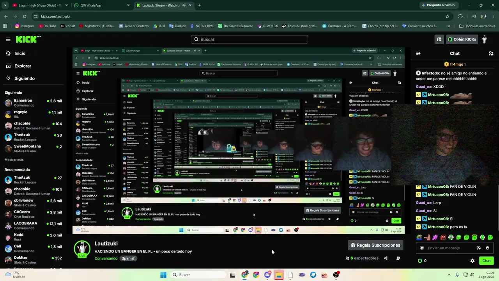Reload the Kick page

pos(25,16)
